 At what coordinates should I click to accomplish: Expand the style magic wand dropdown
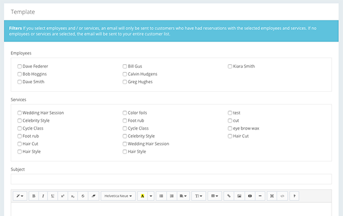tap(20, 196)
